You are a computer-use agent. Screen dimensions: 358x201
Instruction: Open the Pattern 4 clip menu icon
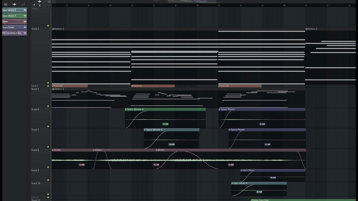[53, 89]
